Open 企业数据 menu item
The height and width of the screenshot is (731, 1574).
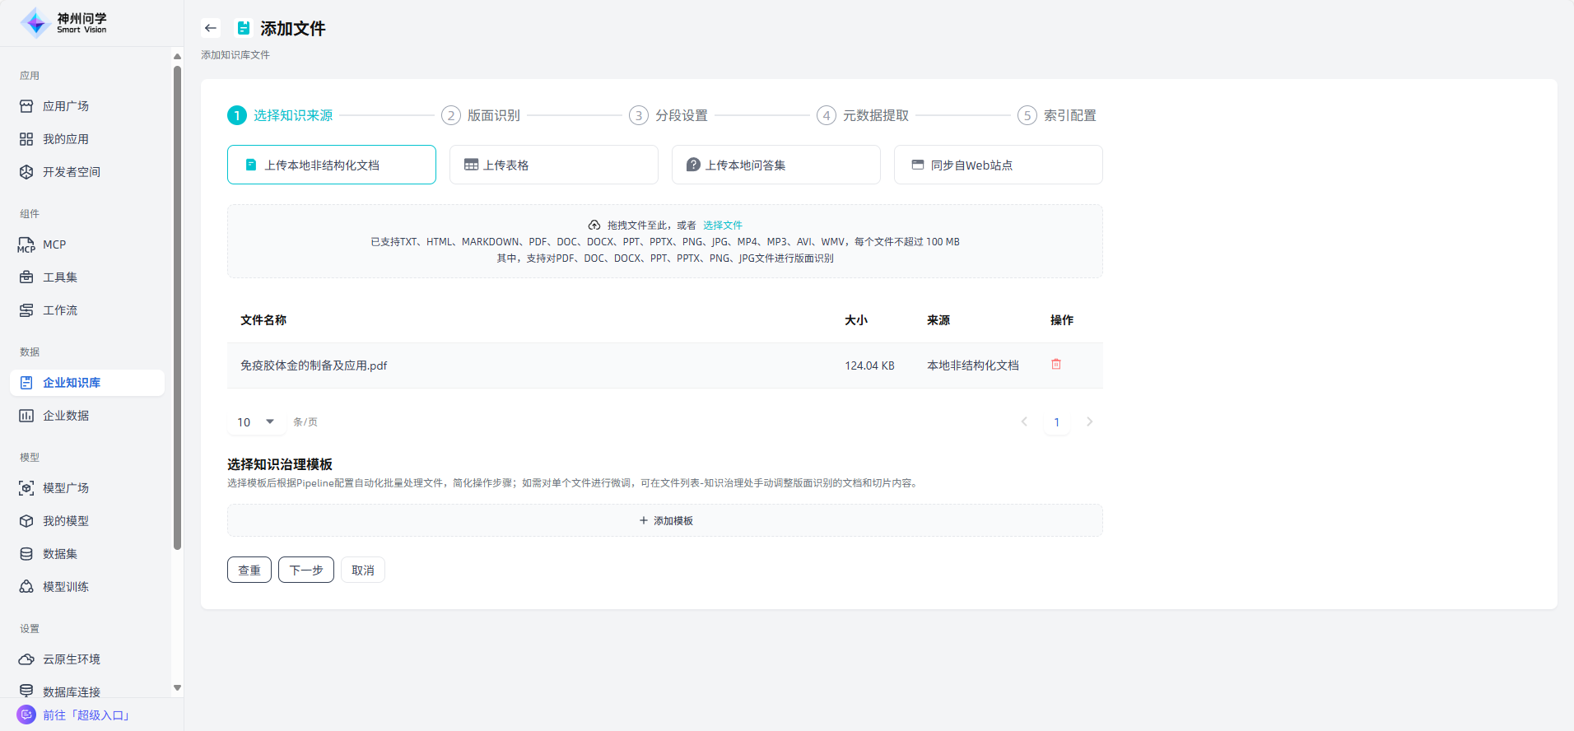(x=66, y=416)
